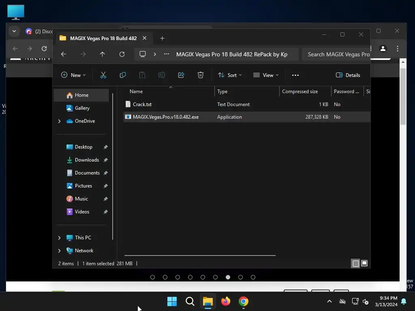This screenshot has width=415, height=311.
Task: Open the New item dropdown
Action: coord(73,75)
